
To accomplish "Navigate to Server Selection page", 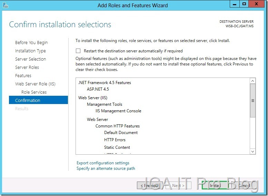I will (x=30, y=59).
